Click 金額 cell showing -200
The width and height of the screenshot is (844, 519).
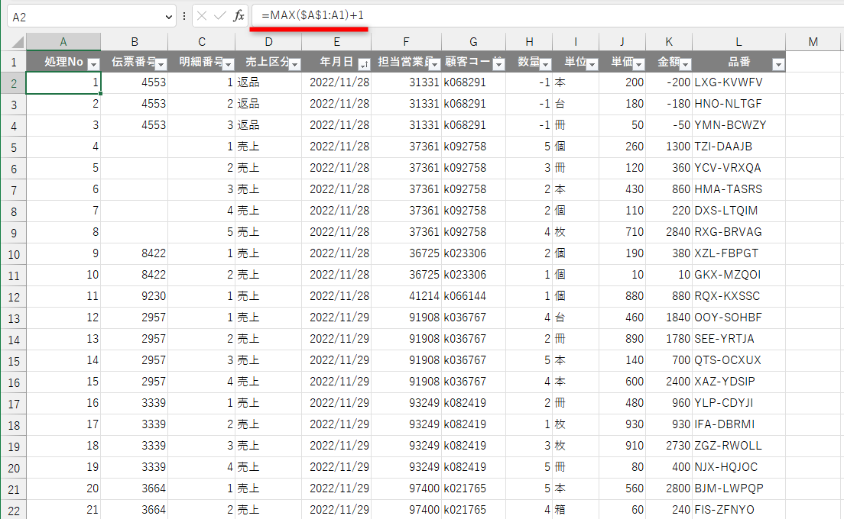pos(669,82)
